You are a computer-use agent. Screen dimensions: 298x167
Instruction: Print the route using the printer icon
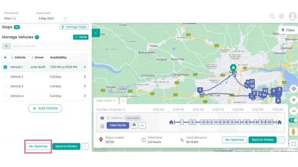pos(134,125)
